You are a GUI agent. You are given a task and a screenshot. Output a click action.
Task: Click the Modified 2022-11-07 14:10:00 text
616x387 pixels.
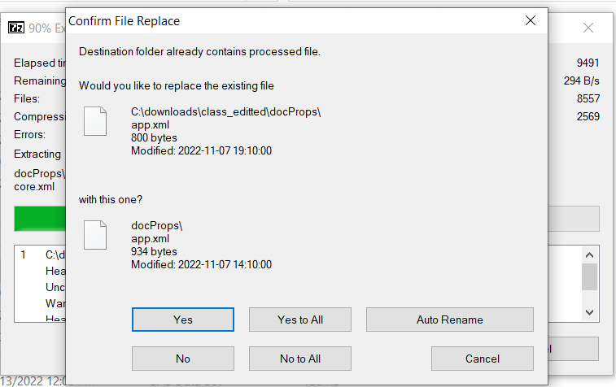pos(201,264)
